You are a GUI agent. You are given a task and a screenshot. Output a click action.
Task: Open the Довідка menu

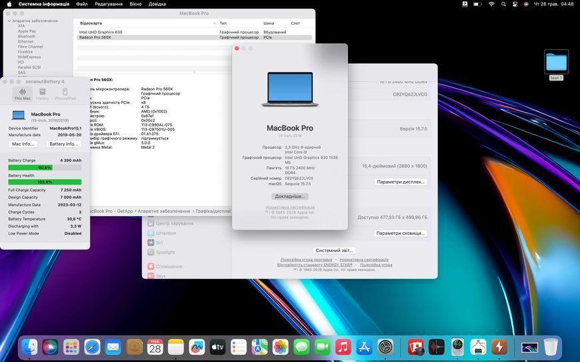tap(157, 4)
